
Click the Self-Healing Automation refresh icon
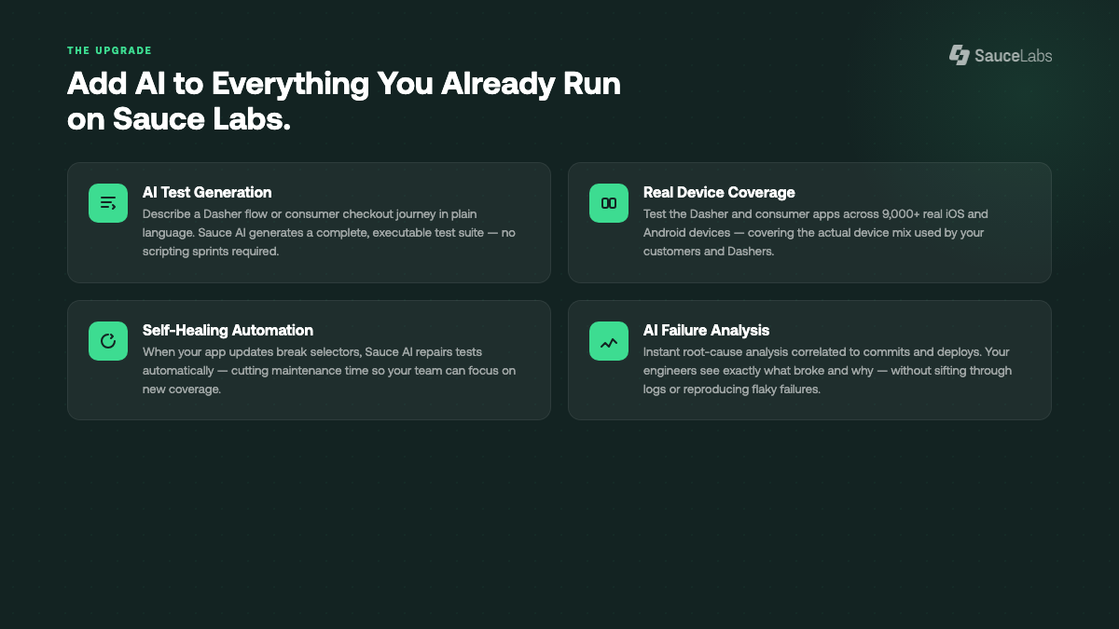(108, 341)
